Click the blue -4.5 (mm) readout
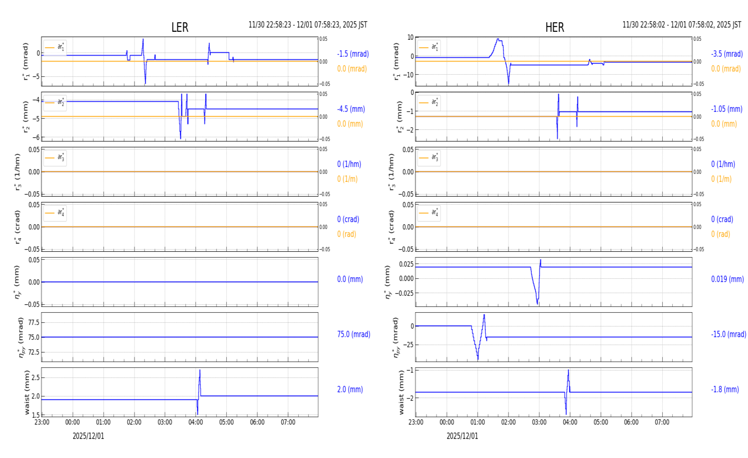748x458 pixels. (351, 109)
